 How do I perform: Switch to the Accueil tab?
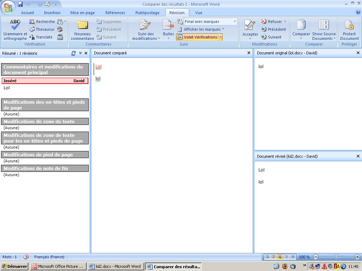coord(28,13)
